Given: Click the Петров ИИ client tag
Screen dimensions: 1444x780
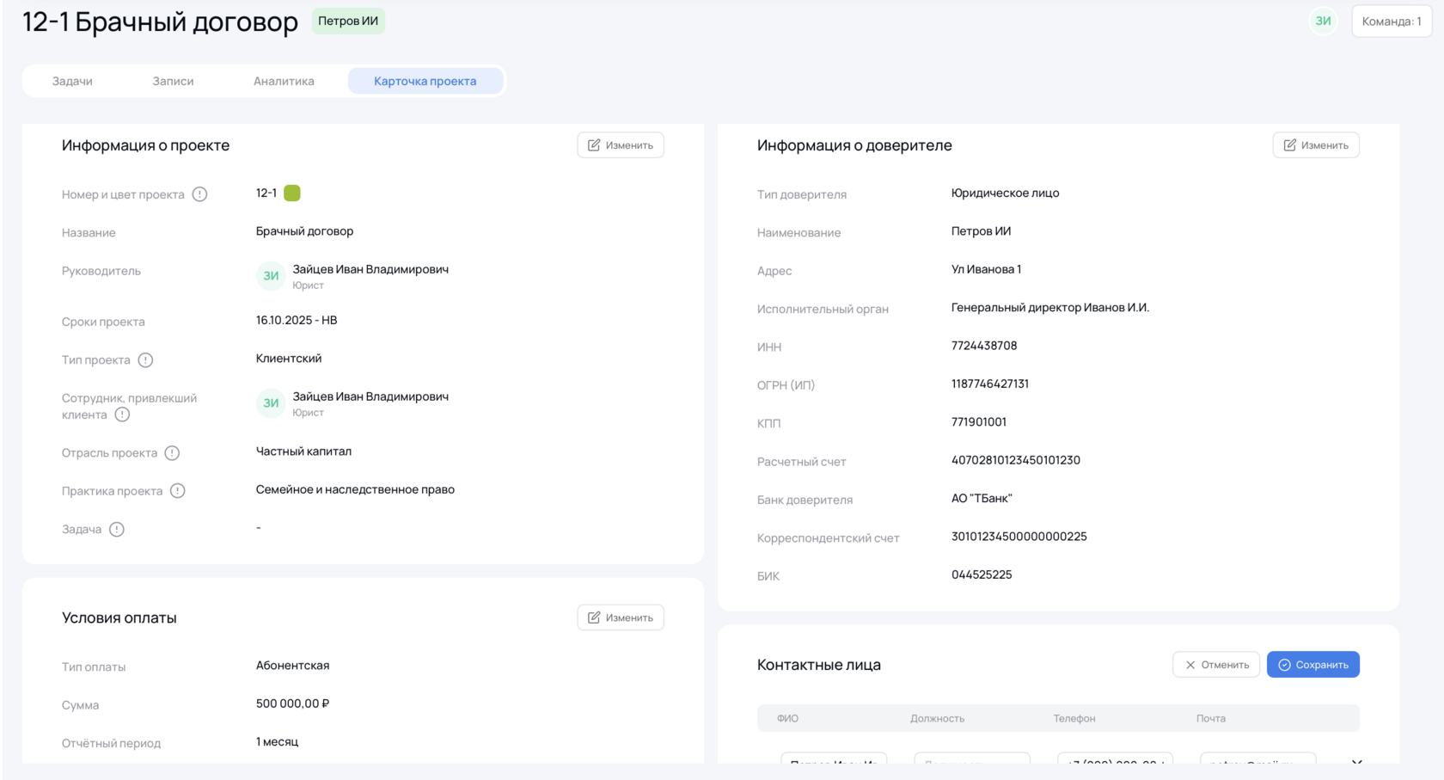Looking at the screenshot, I should click(x=348, y=21).
